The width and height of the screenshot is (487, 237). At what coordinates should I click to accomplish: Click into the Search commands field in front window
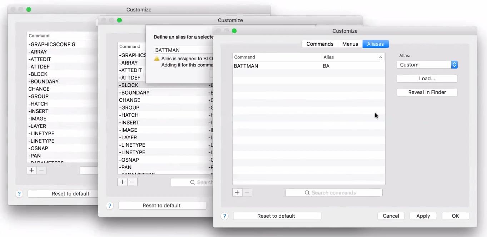(x=334, y=193)
